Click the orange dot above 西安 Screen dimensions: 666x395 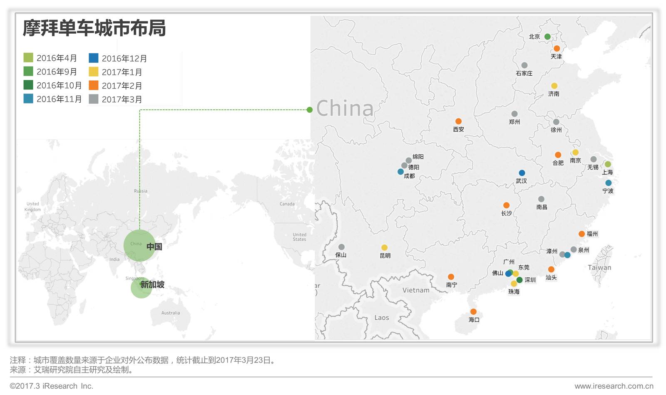click(458, 121)
